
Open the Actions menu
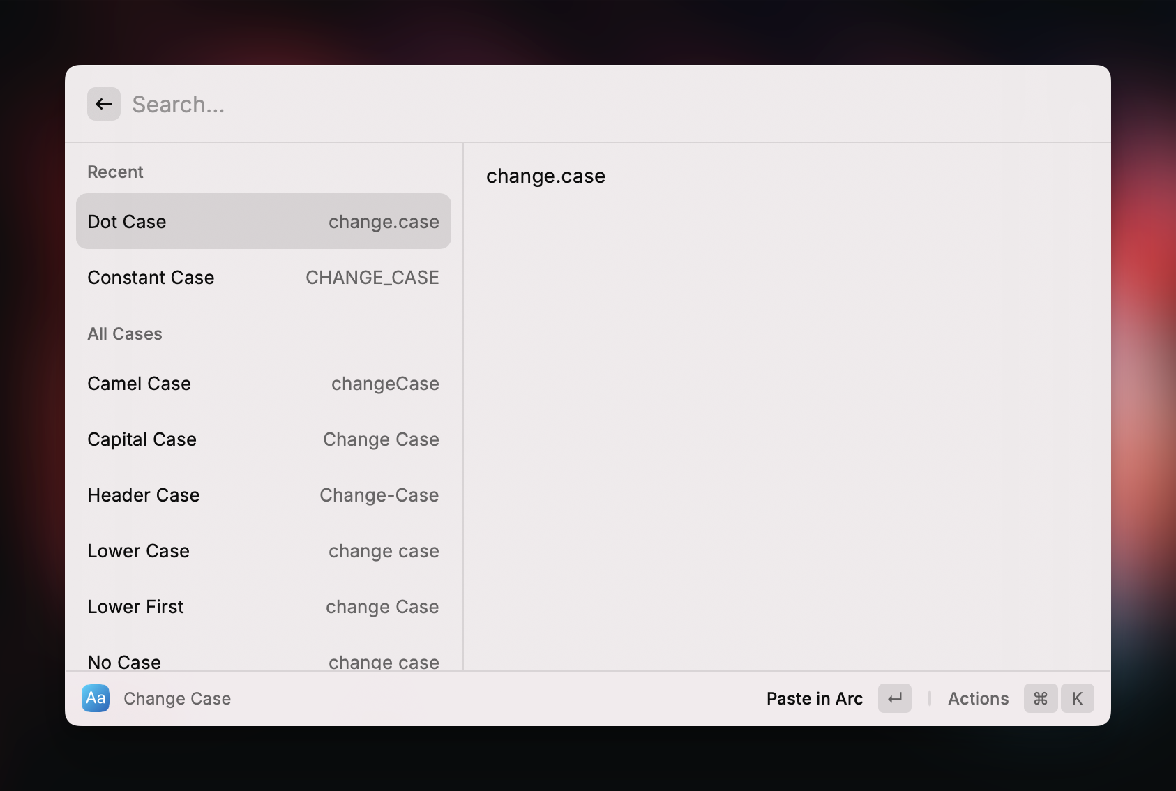tap(978, 698)
